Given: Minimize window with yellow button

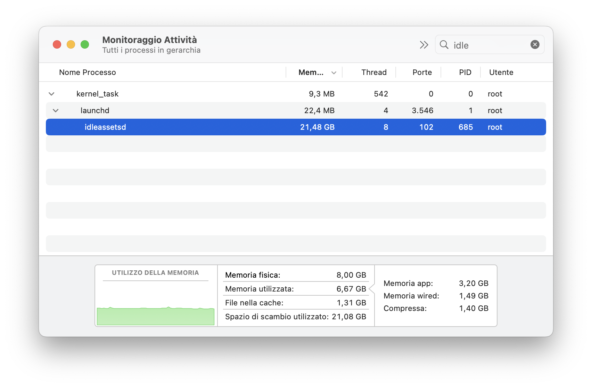Looking at the screenshot, I should tap(71, 44).
